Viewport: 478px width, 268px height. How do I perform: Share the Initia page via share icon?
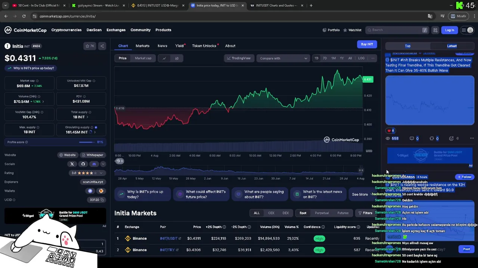point(102,46)
